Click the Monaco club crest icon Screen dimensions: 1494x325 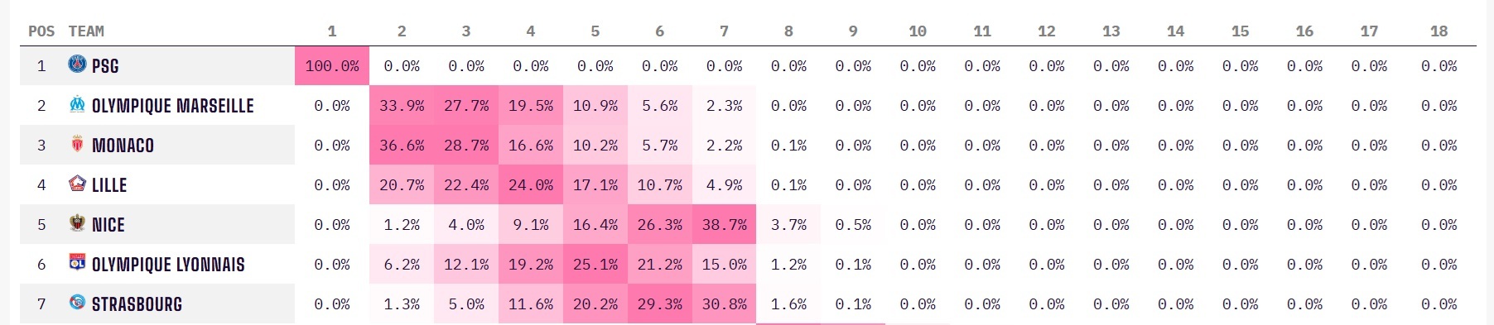77,144
